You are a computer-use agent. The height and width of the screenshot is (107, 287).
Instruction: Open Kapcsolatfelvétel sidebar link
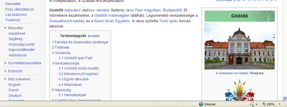click(x=22, y=50)
